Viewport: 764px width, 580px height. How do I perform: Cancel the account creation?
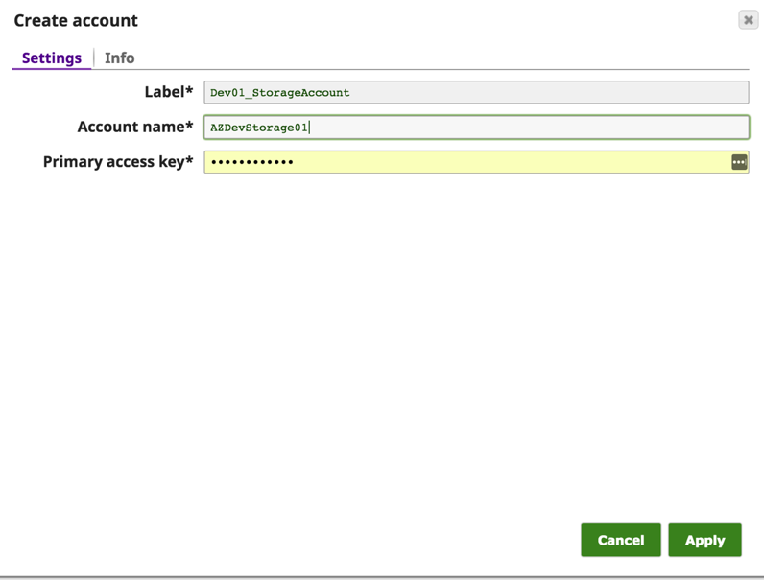pyautogui.click(x=621, y=540)
